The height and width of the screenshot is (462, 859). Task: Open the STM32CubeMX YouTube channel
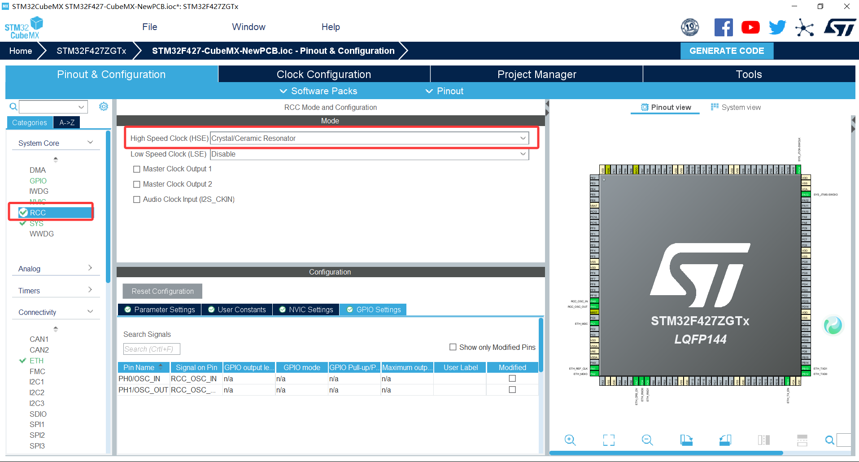point(750,27)
